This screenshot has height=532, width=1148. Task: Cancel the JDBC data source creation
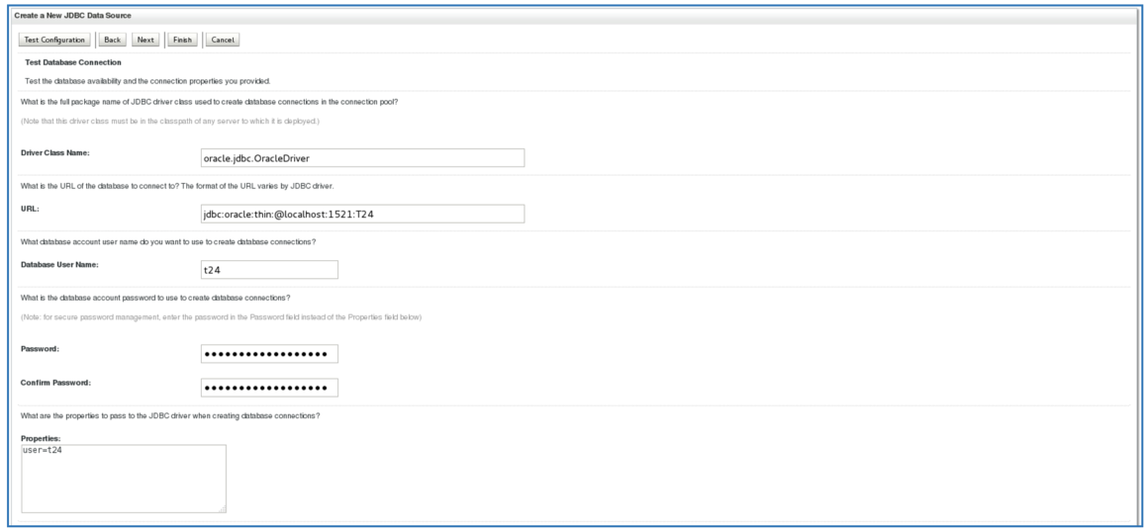222,40
